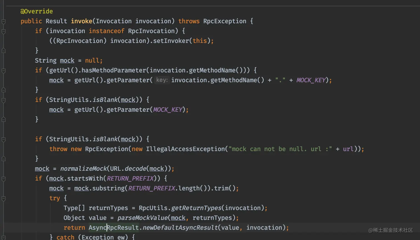Click the 'throws' keyword

(189, 21)
